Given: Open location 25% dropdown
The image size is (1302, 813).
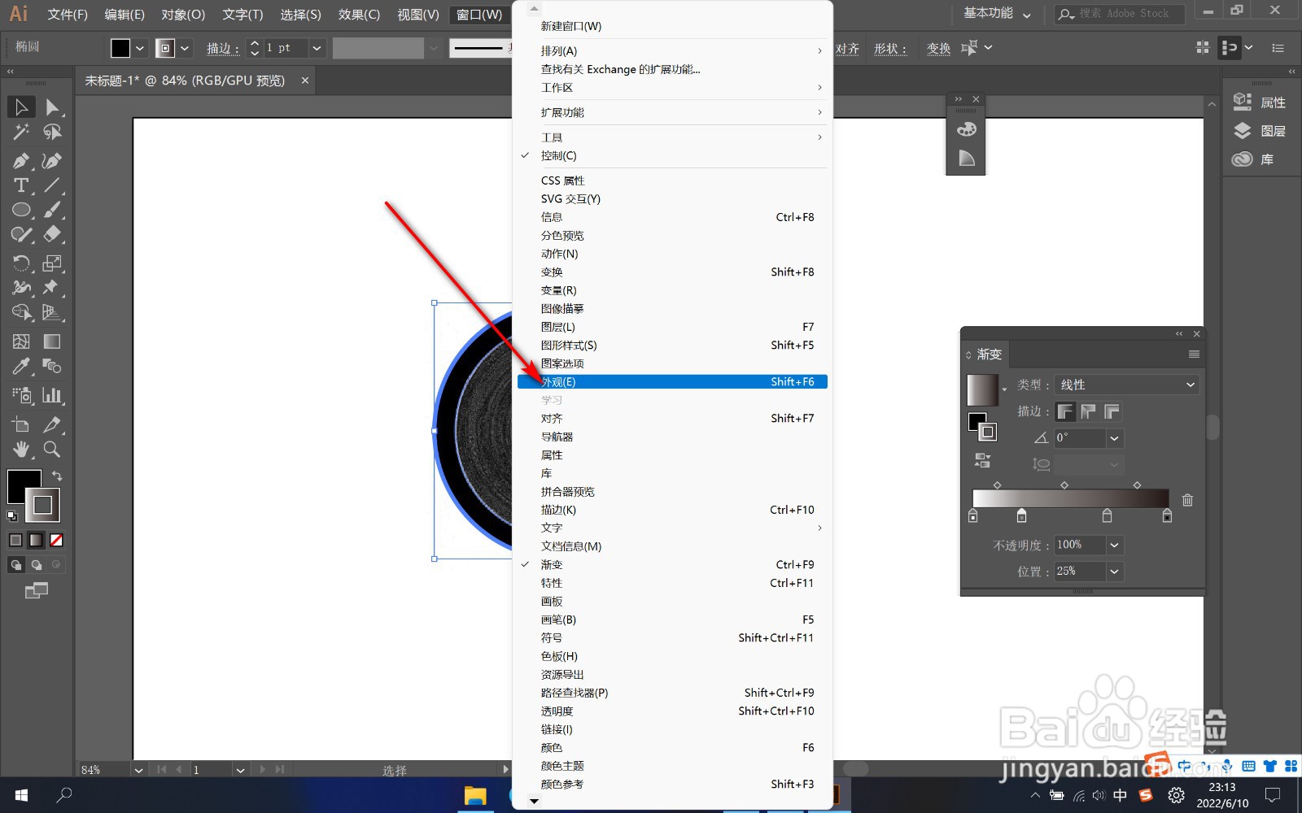Looking at the screenshot, I should (1114, 572).
